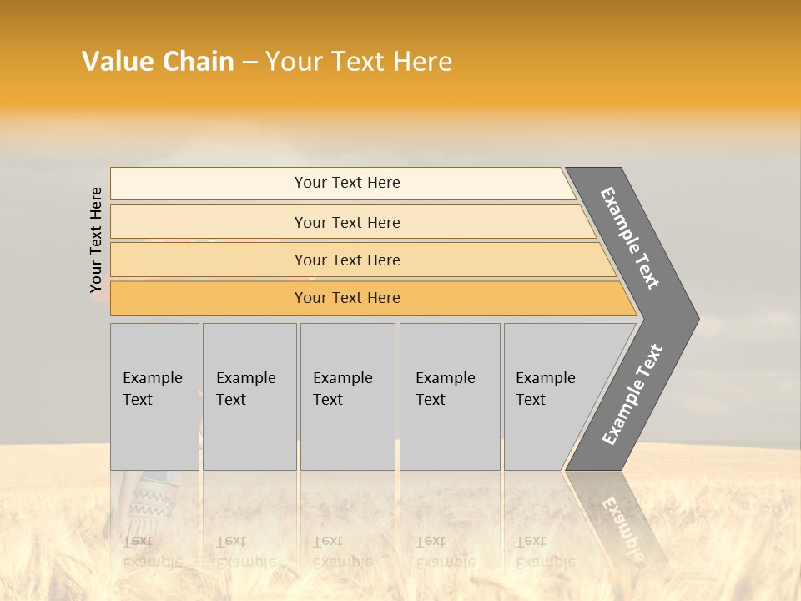Select the vertical "Your Text Here" side label
Viewport: 801px width, 601px height.
click(96, 240)
